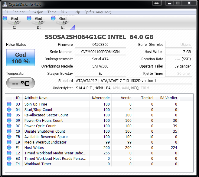Click the serial number field CVEM004100PG064KGN

[x=100, y=52]
